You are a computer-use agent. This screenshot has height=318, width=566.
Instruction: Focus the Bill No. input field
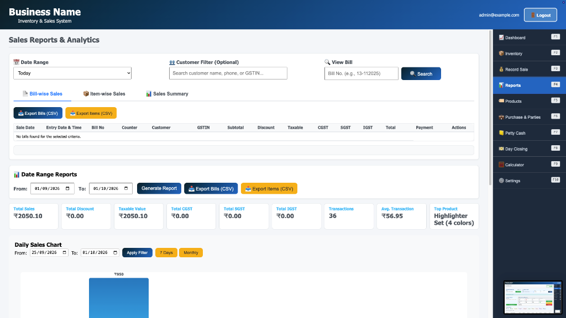(x=361, y=73)
